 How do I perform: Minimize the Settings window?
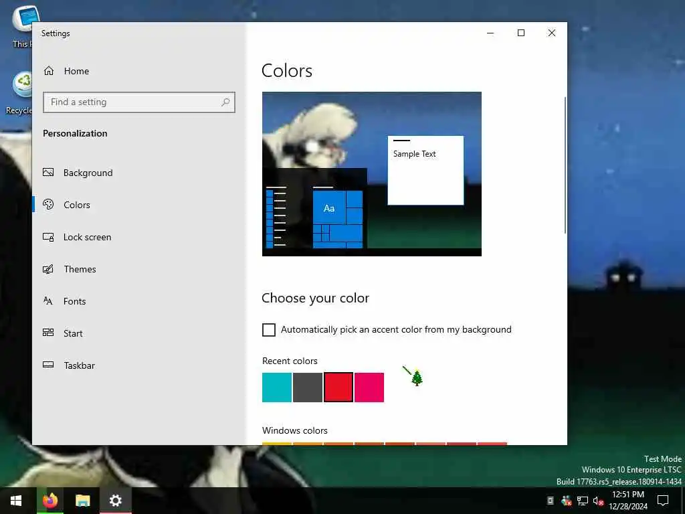(490, 33)
